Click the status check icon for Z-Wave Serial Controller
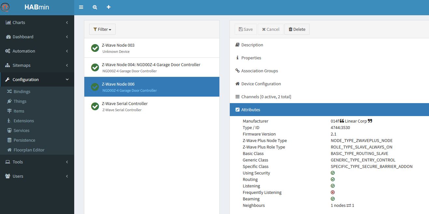 95,106
